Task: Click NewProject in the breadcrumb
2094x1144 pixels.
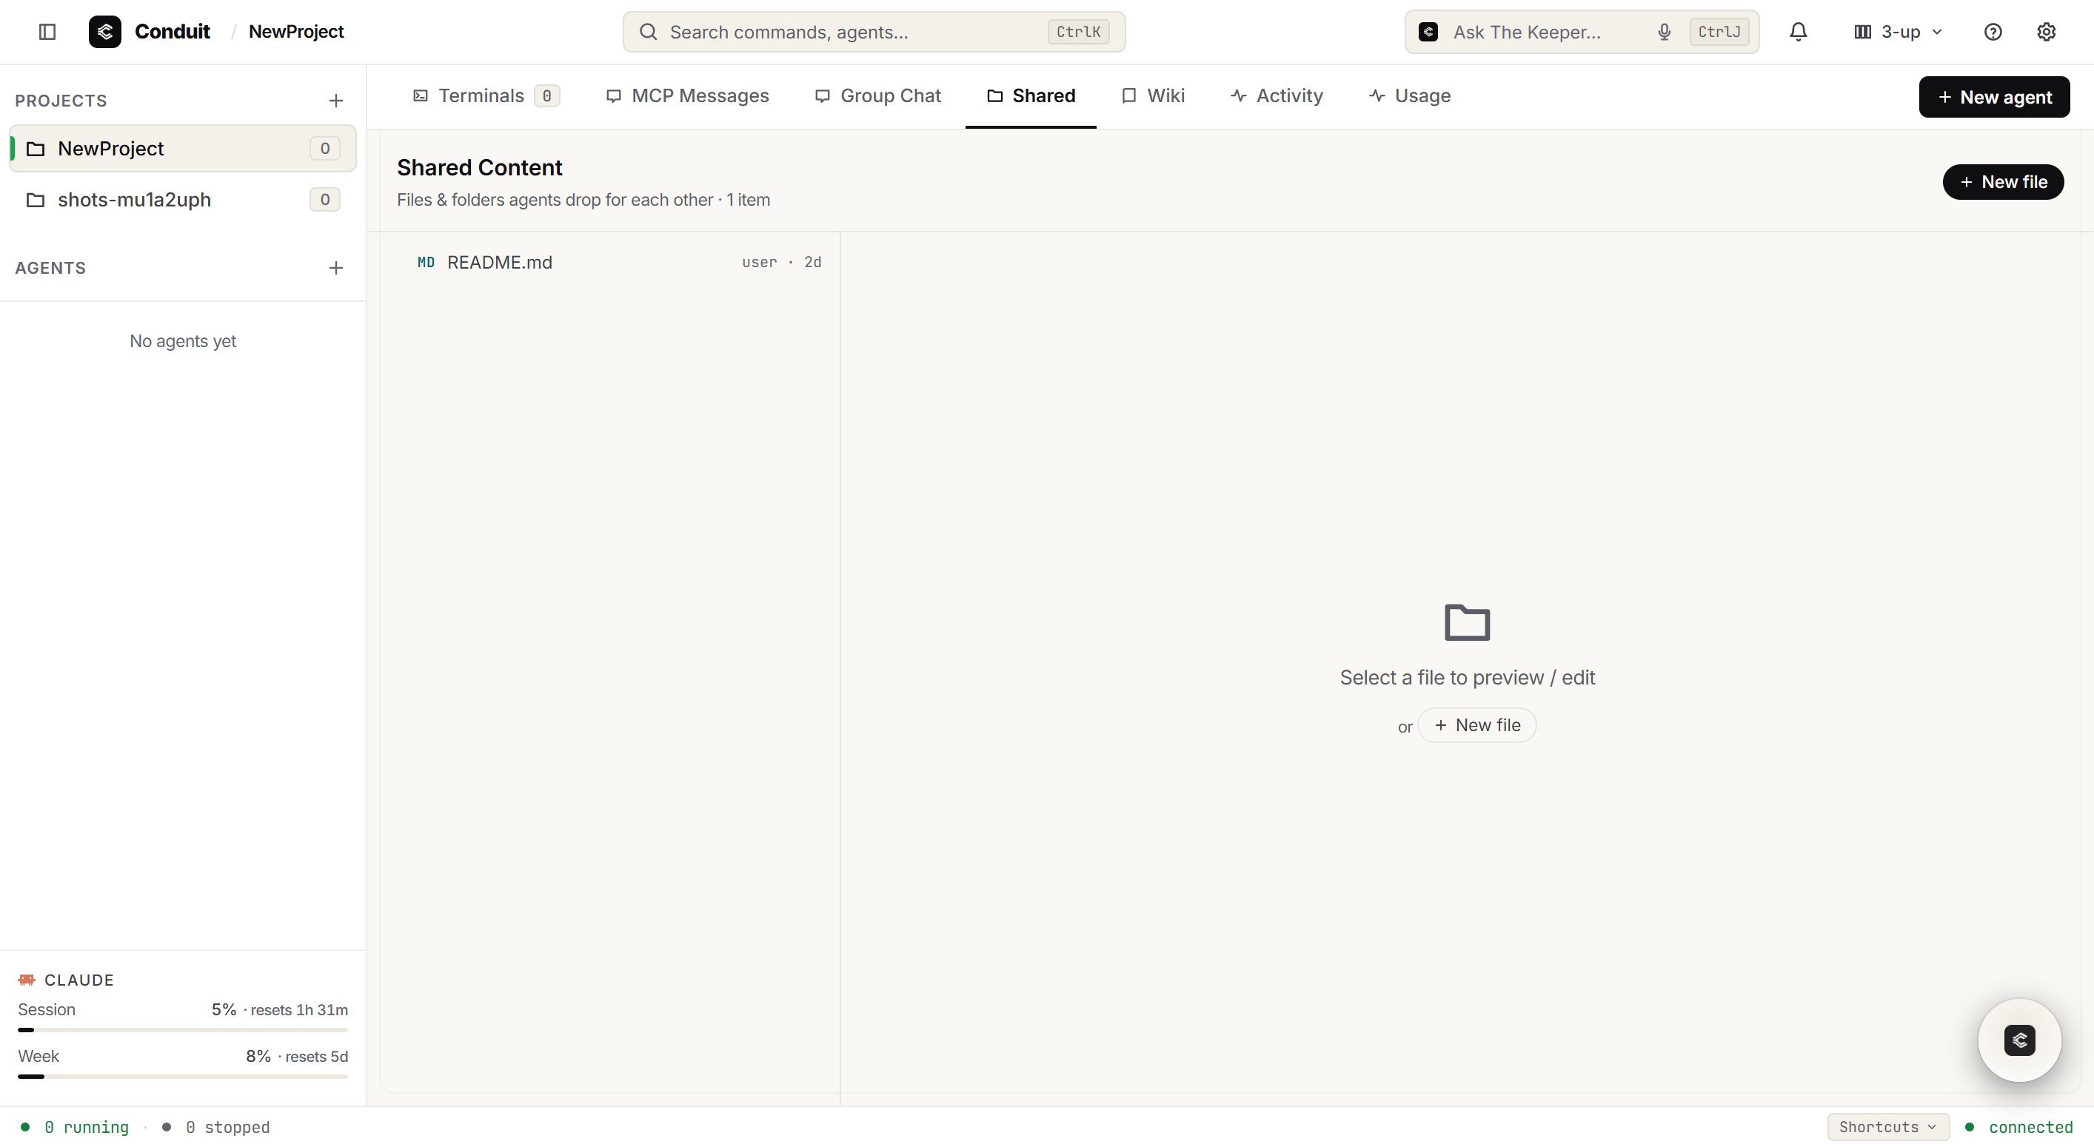Action: (296, 32)
